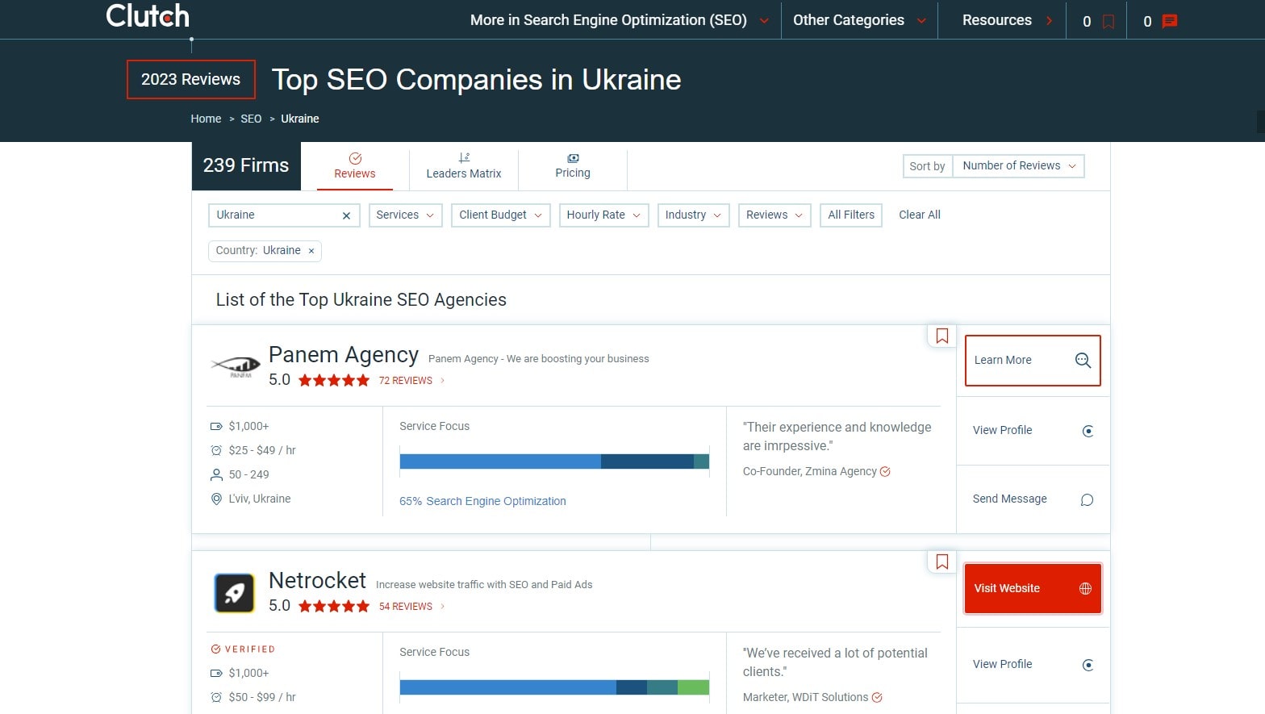Click arrow next to 72 REVIEWS

pos(442,380)
